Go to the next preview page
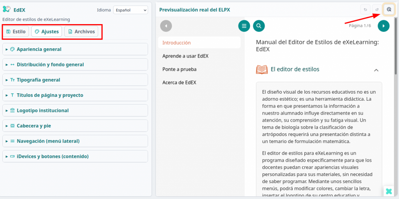 (x=383, y=26)
